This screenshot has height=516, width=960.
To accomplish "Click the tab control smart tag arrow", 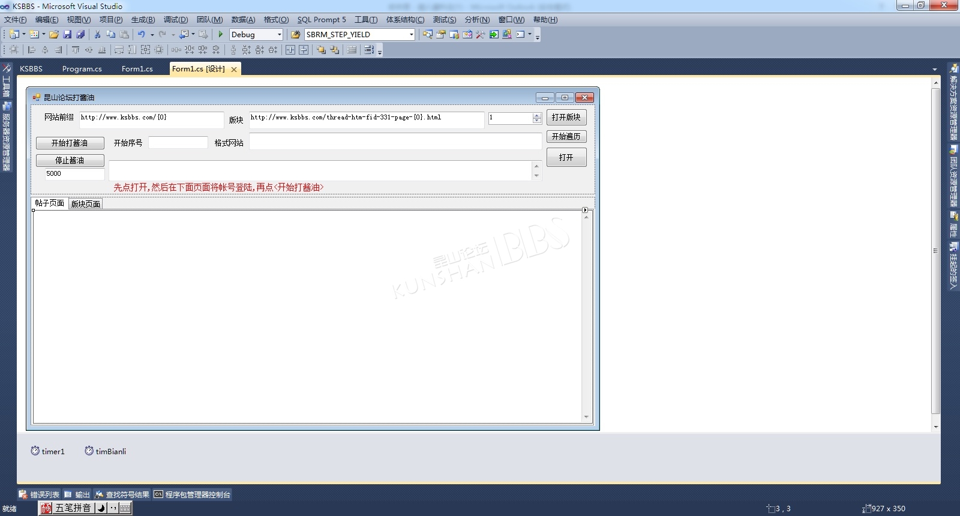I will pyautogui.click(x=585, y=210).
